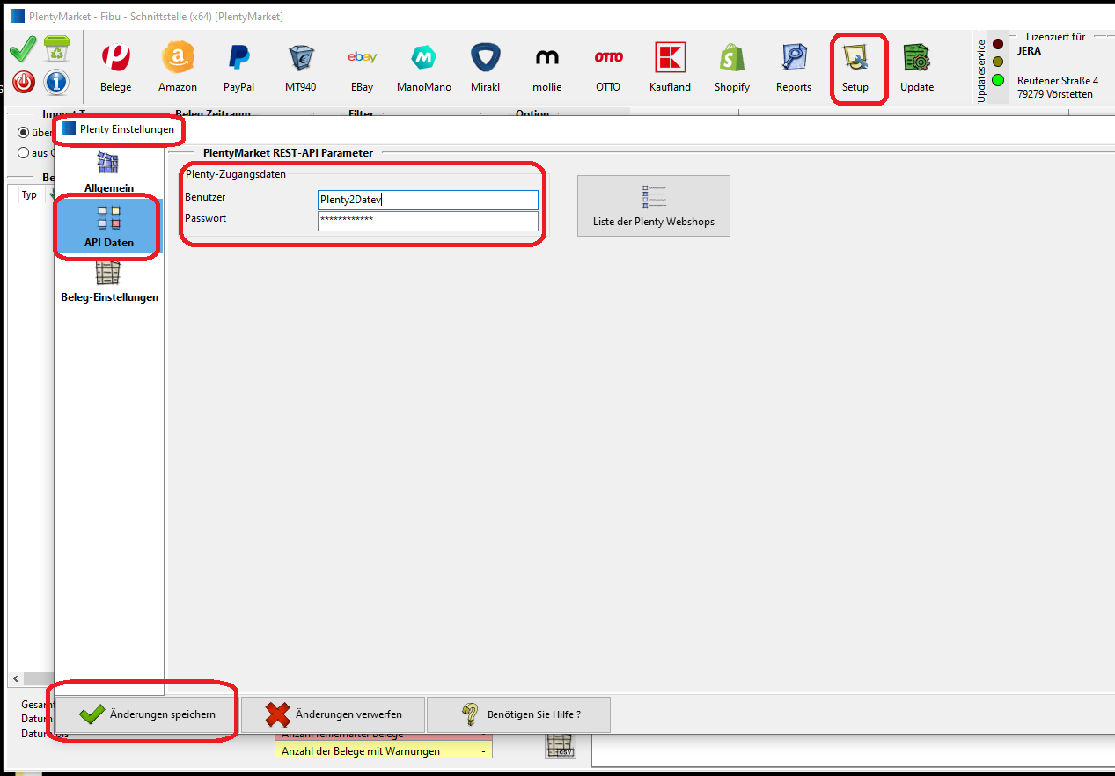This screenshot has height=776, width=1115.
Task: Open the MT940 bank import
Action: (301, 67)
